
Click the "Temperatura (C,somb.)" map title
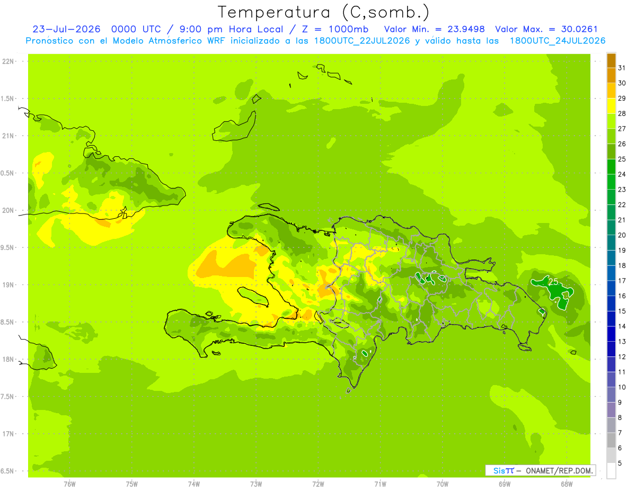click(323, 12)
